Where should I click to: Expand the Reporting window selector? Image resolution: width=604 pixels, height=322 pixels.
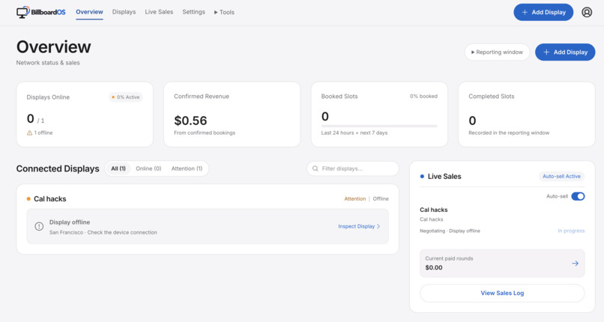497,52
